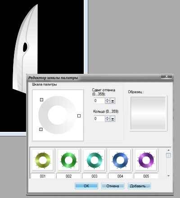Click the right square handle on palette ring

79,116
